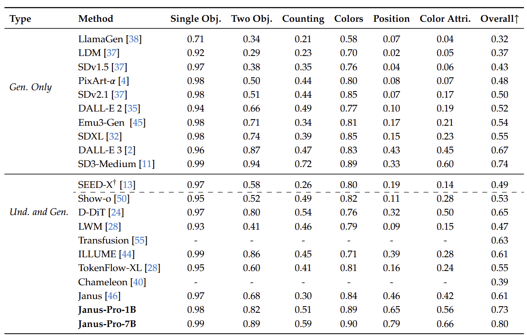Image resolution: width=527 pixels, height=335 pixels.
Task: Open Transfusion citation 55
Action: [140, 240]
